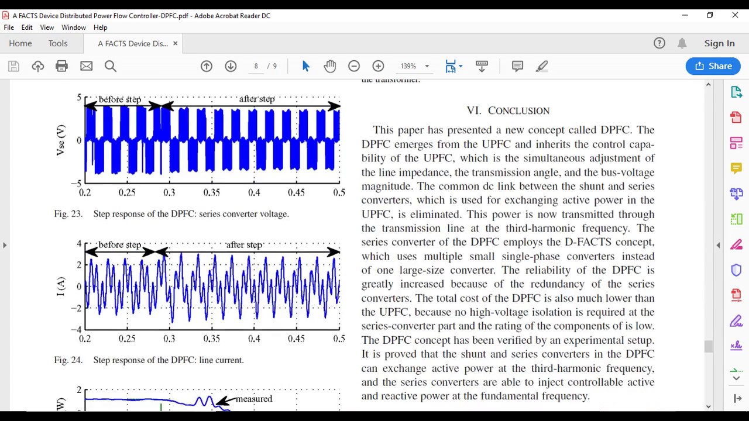Click Sign In
The width and height of the screenshot is (749, 421).
pyautogui.click(x=720, y=43)
